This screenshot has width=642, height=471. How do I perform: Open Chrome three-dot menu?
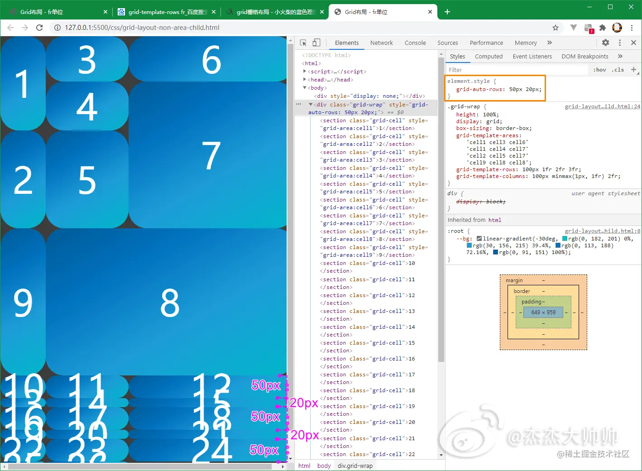[632, 28]
